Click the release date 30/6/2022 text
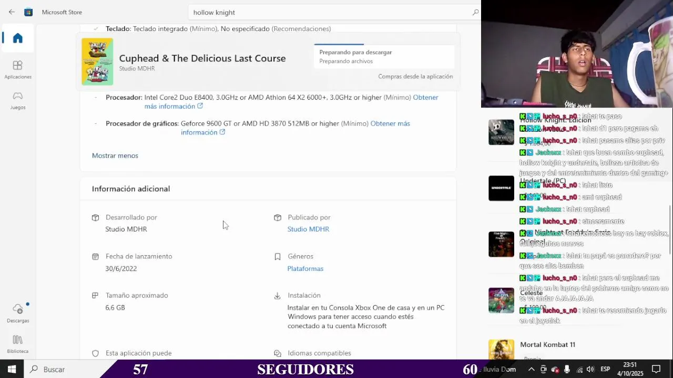Viewport: 673px width, 378px height. tap(121, 268)
